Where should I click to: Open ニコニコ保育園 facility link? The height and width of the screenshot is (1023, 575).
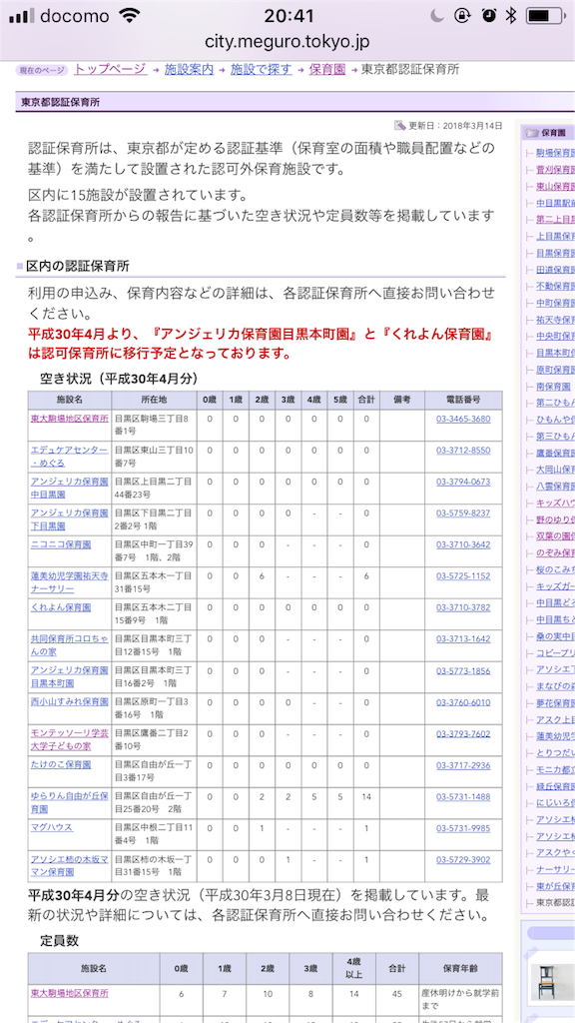pyautogui.click(x=61, y=544)
